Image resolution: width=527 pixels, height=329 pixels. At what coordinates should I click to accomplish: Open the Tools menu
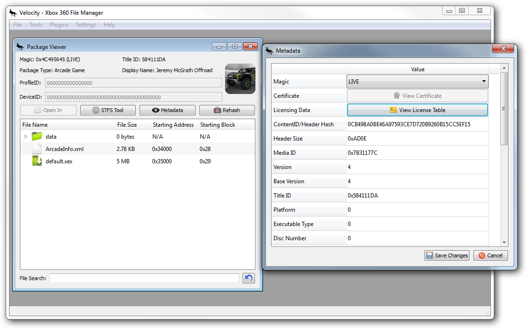(36, 25)
